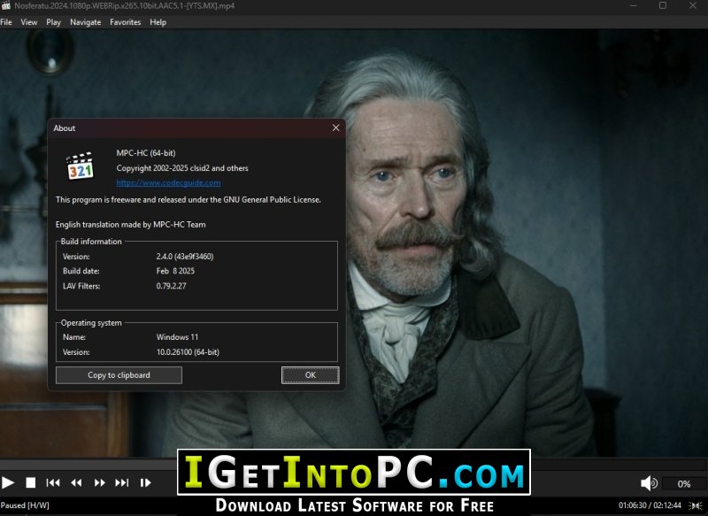This screenshot has width=708, height=516.
Task: Open the Navigate menu
Action: click(x=85, y=22)
